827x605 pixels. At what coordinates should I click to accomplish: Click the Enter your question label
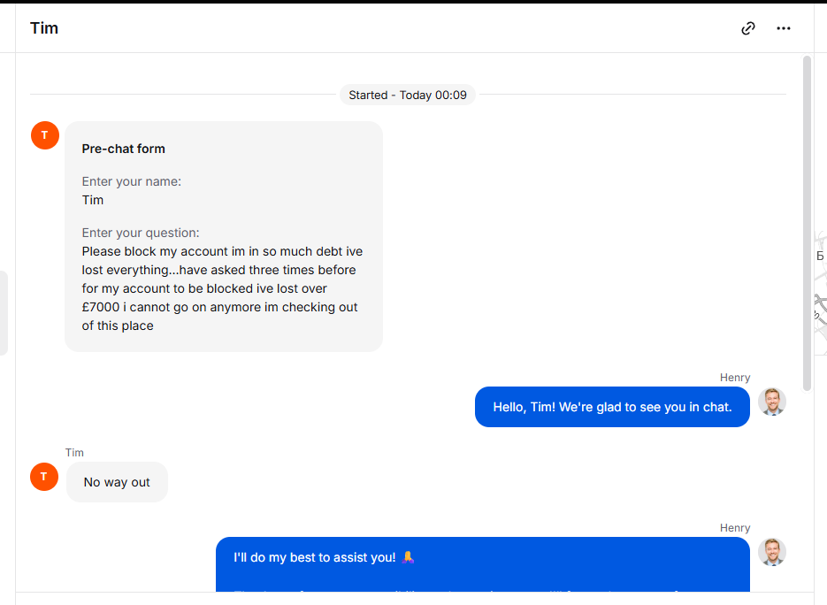click(x=141, y=233)
